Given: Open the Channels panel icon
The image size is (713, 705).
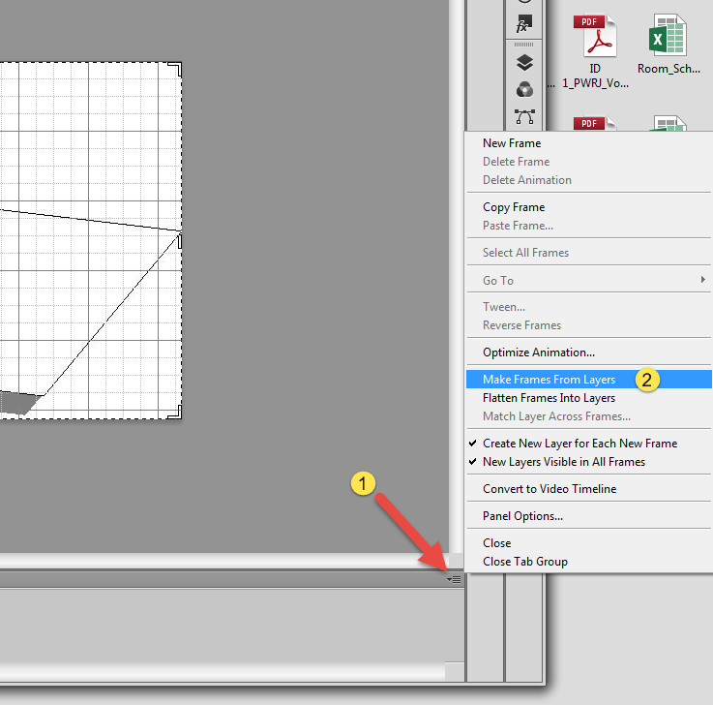Looking at the screenshot, I should (524, 89).
